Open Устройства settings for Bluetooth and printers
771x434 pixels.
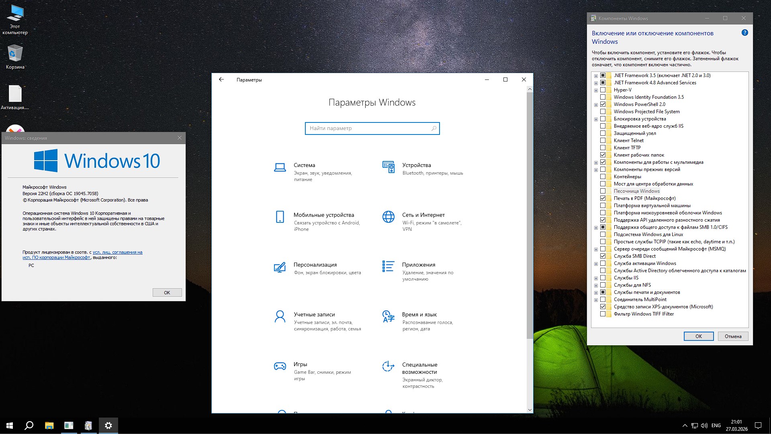416,165
